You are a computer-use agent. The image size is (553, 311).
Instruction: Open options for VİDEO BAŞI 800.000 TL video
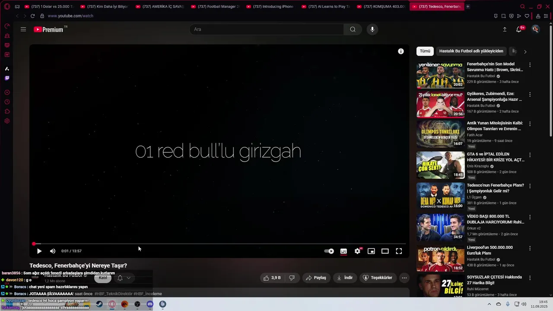point(530,217)
